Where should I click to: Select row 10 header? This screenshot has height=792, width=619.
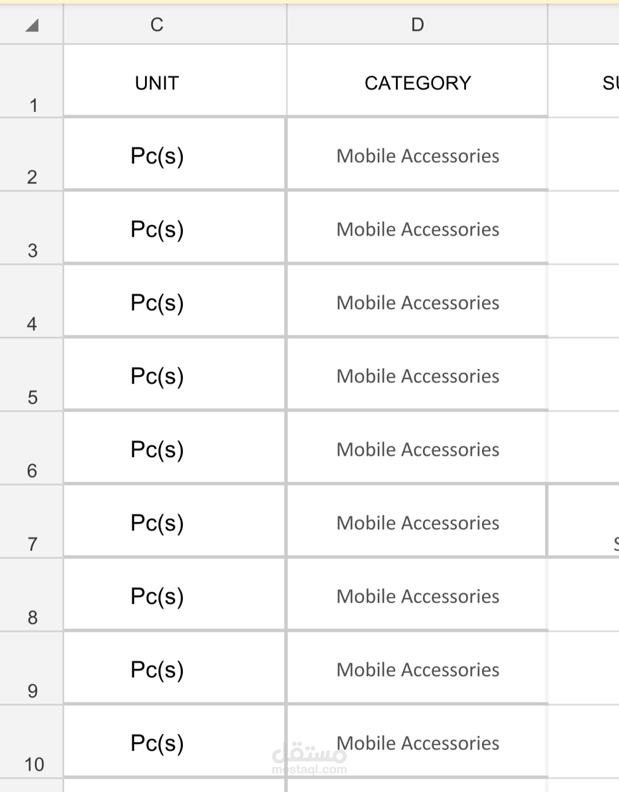(x=32, y=742)
